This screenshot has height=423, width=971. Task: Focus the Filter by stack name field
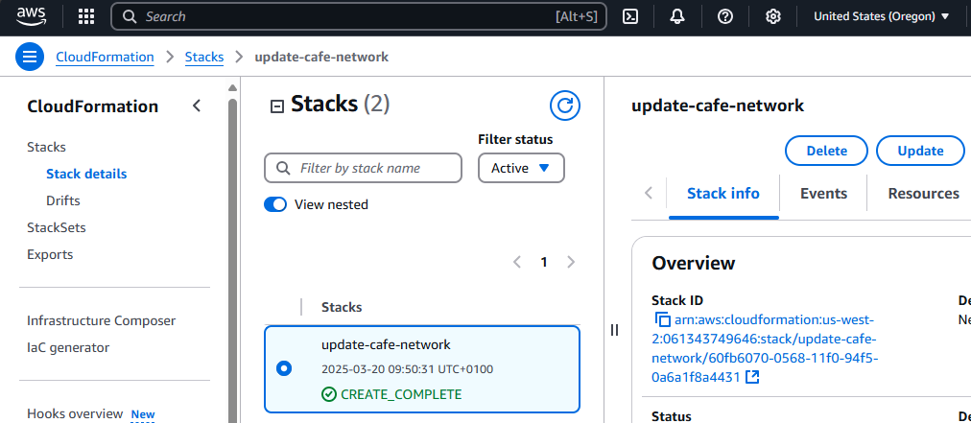pos(363,168)
